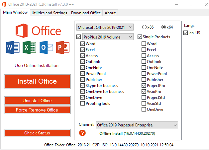Open the ProPlus 2019 Volume edition dropdown
This screenshot has width=209, height=150.
pos(108,37)
